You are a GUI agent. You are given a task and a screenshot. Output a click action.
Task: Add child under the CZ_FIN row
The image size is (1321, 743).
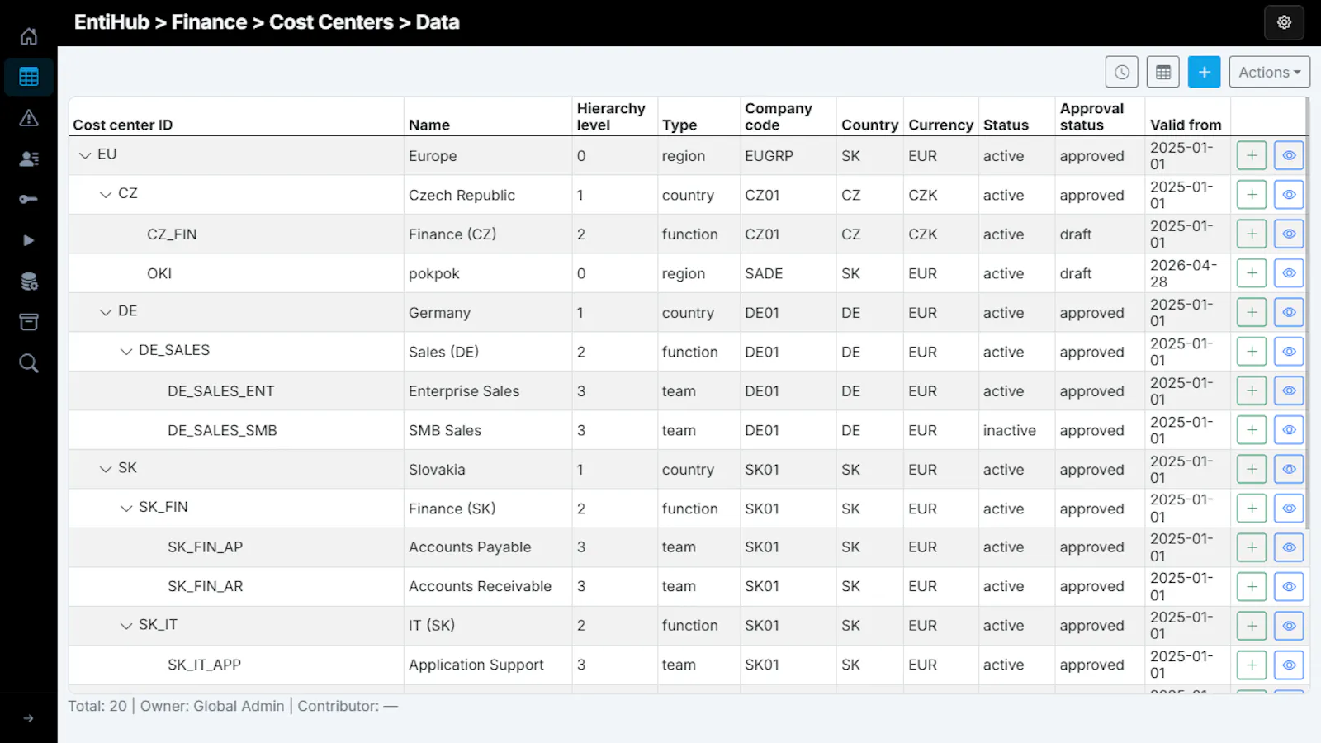pos(1252,234)
